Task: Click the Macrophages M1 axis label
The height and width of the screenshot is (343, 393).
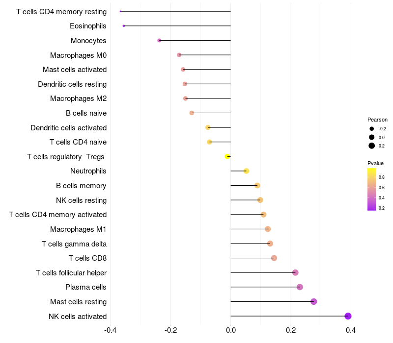Action: point(78,229)
